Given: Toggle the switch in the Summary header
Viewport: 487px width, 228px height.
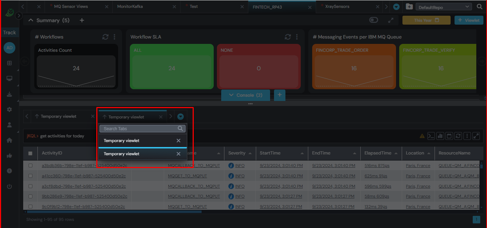Looking at the screenshot, I should (374, 20).
